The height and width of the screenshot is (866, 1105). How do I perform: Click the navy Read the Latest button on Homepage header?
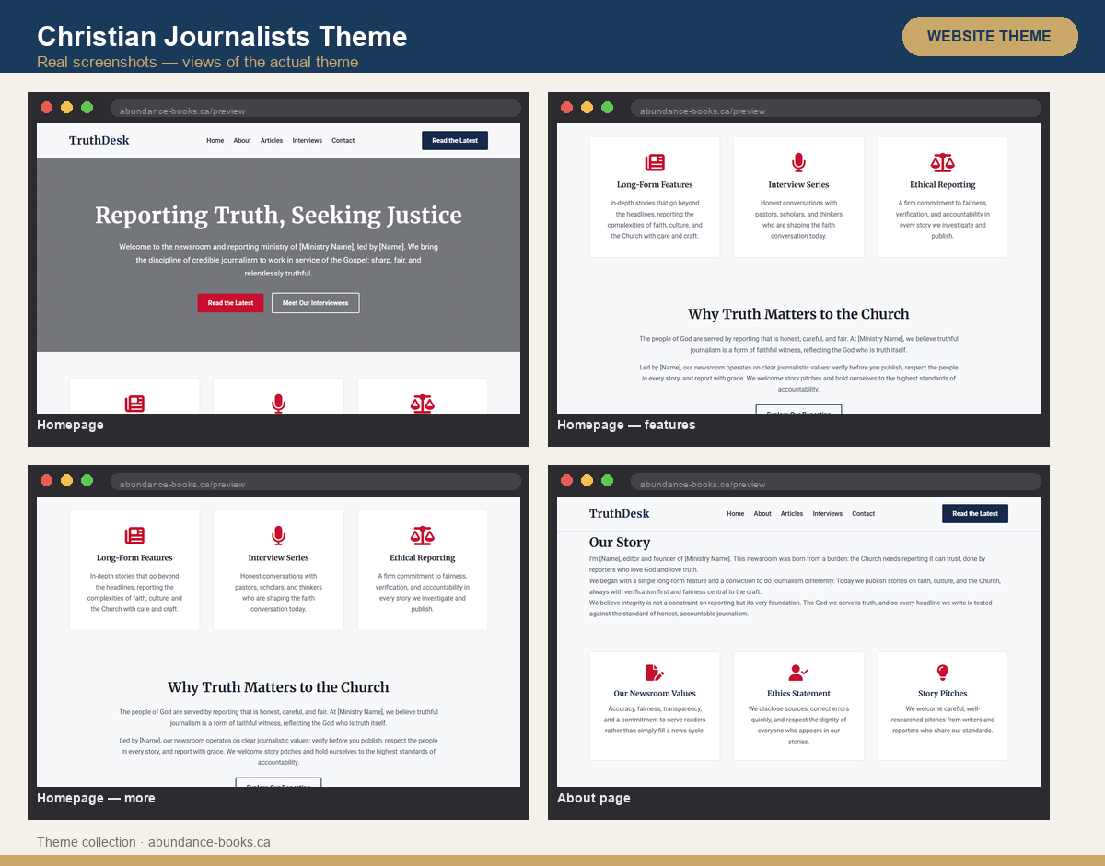click(455, 141)
